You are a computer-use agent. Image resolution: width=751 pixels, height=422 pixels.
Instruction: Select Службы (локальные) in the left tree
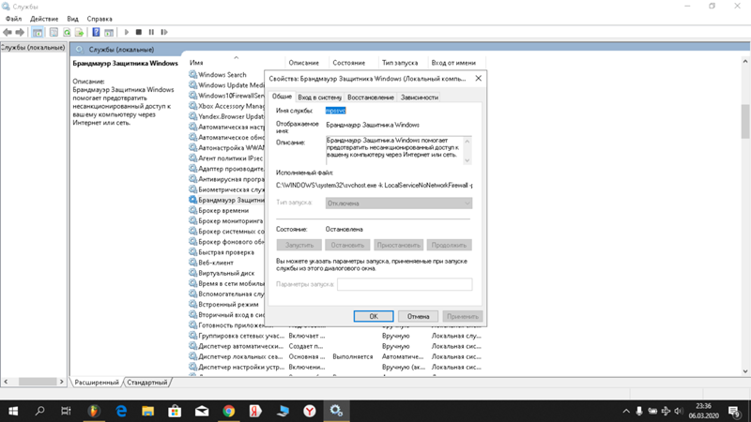point(33,48)
